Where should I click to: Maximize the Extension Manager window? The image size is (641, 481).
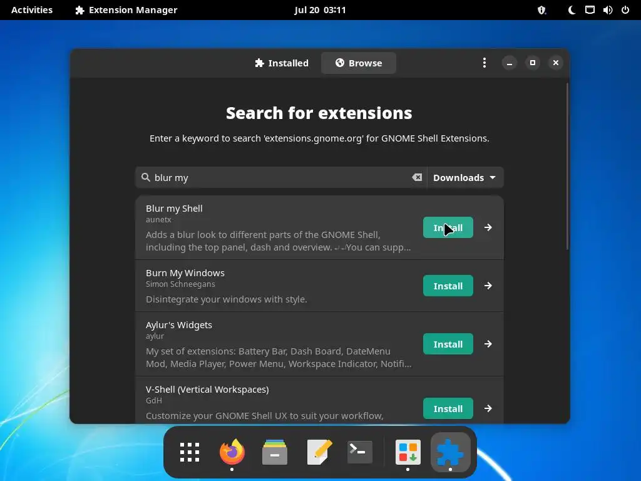[533, 63]
